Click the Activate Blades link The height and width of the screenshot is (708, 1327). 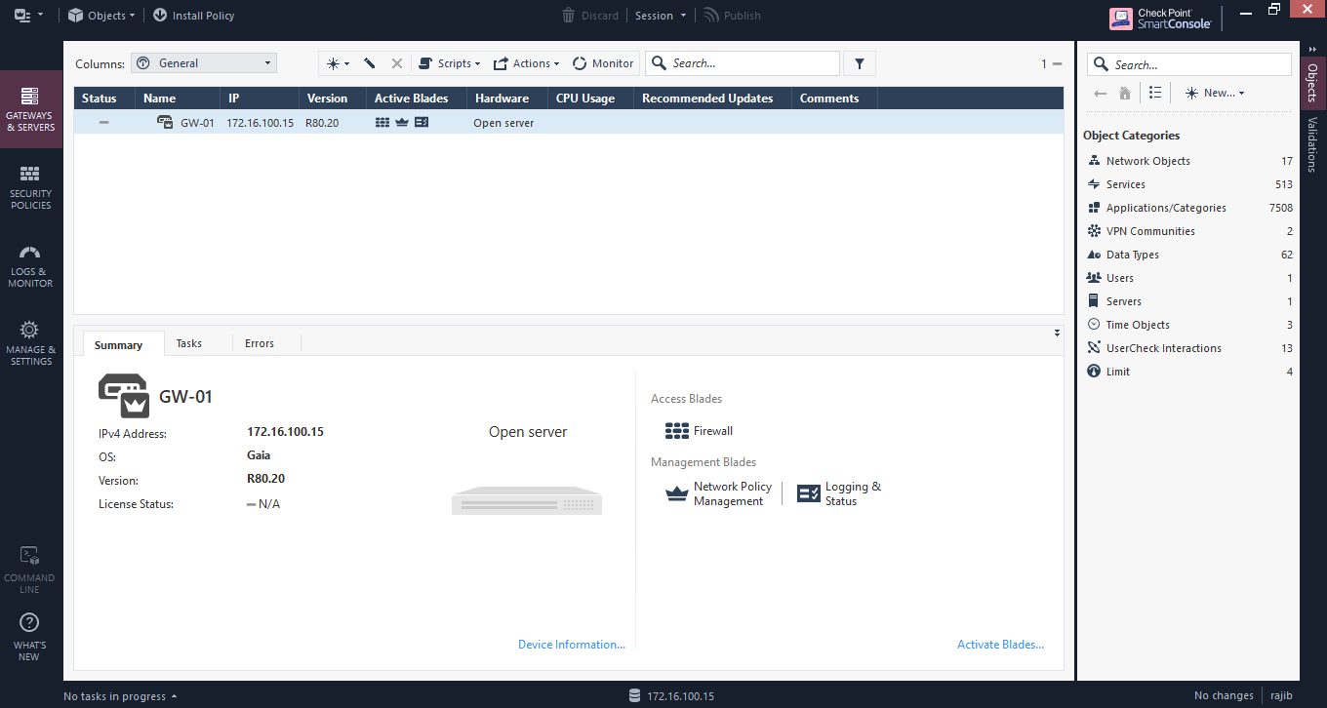pyautogui.click(x=1000, y=644)
